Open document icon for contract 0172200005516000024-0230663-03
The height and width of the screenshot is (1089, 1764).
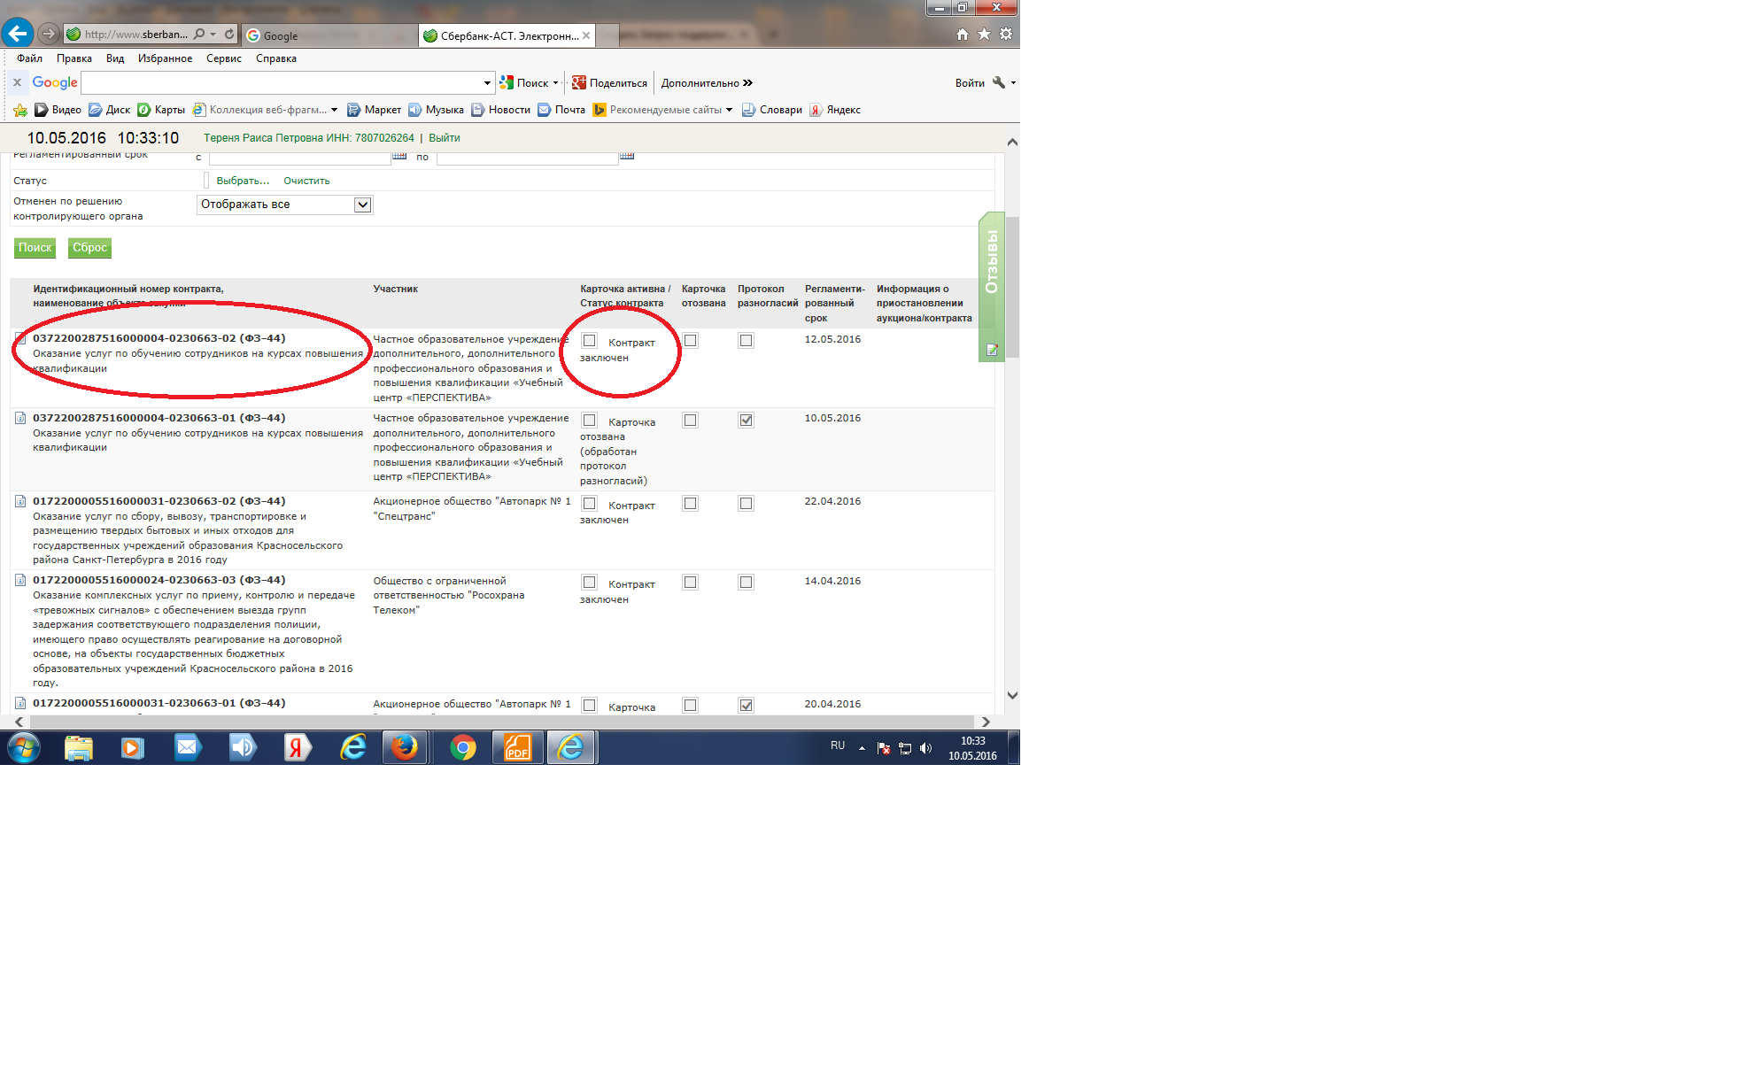coord(20,580)
